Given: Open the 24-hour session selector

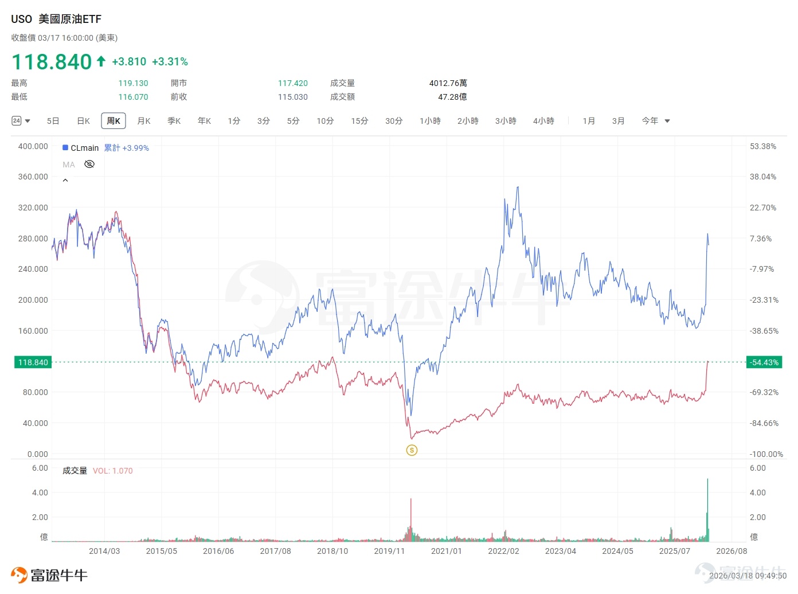Looking at the screenshot, I should coord(21,121).
